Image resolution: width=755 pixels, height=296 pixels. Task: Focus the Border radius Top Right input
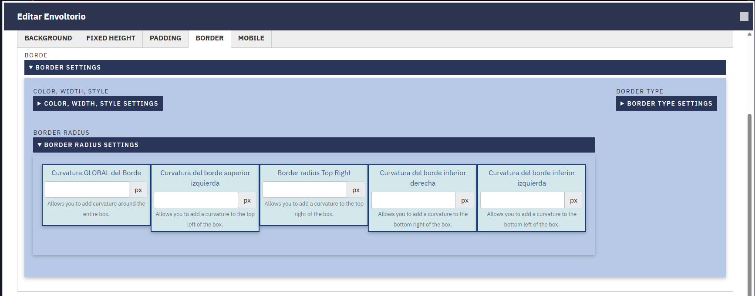305,190
